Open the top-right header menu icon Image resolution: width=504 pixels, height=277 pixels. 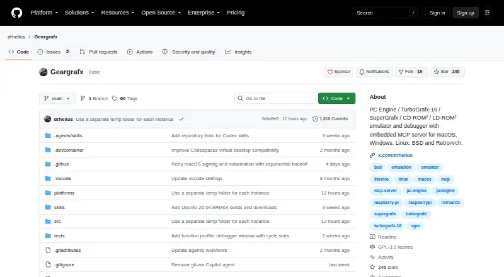click(x=487, y=13)
